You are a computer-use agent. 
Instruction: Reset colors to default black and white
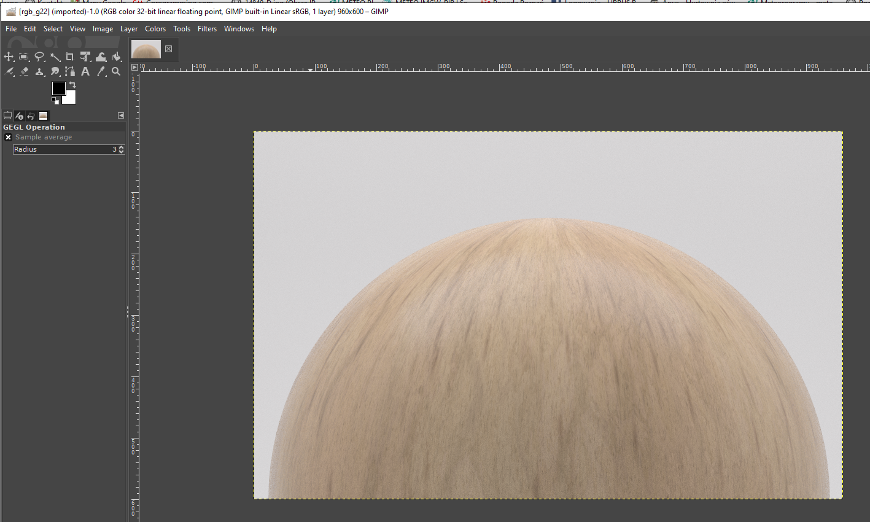point(55,100)
